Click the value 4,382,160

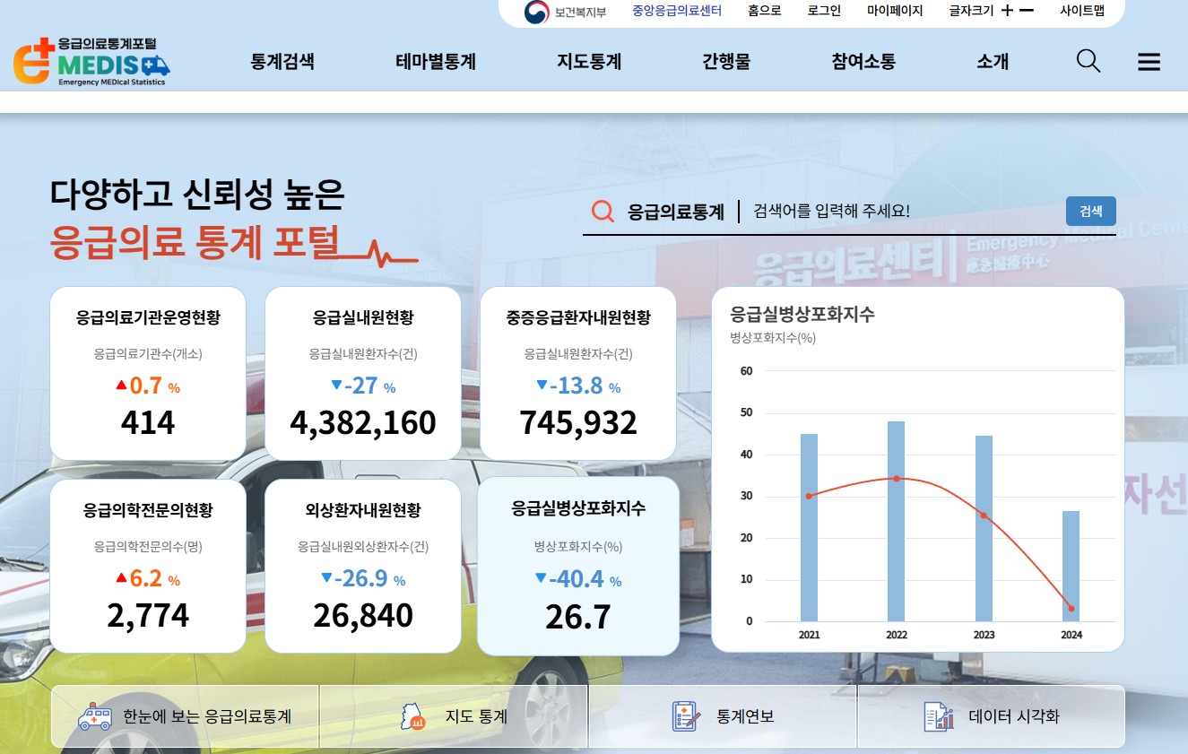point(363,422)
